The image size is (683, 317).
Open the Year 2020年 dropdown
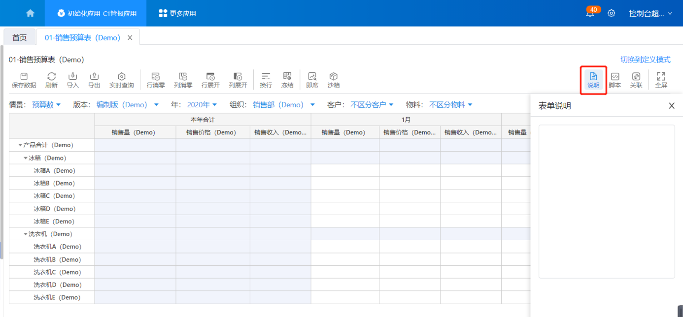202,105
